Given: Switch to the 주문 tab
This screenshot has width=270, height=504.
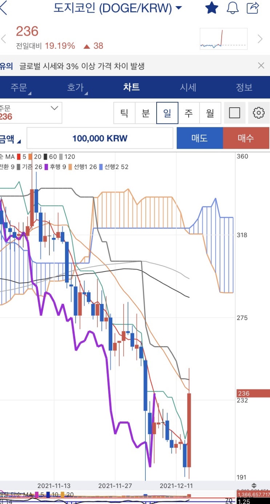Looking at the screenshot, I should [x=20, y=87].
